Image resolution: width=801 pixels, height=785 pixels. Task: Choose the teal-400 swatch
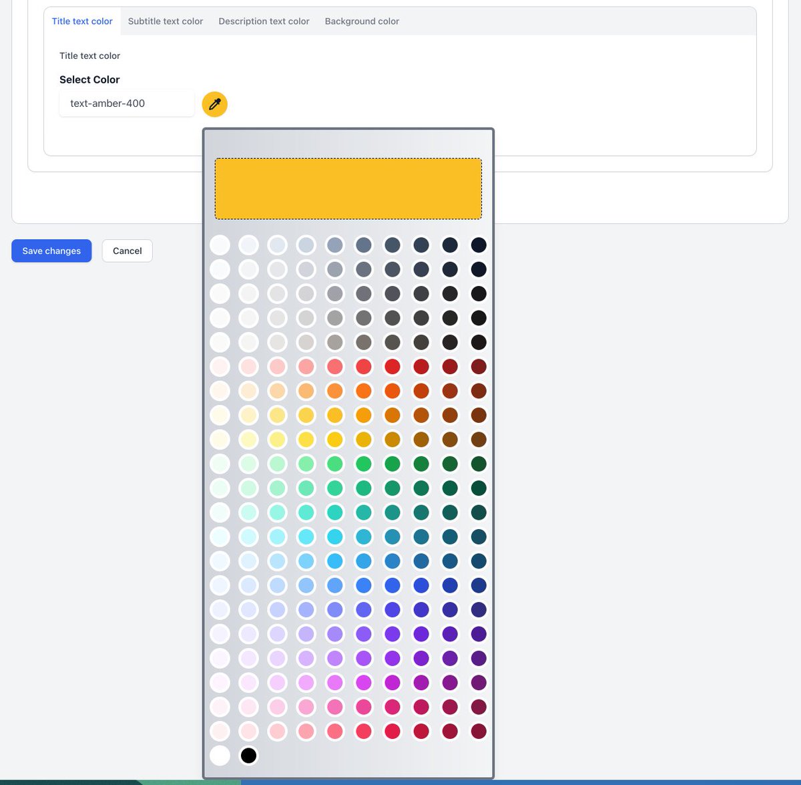click(x=335, y=512)
